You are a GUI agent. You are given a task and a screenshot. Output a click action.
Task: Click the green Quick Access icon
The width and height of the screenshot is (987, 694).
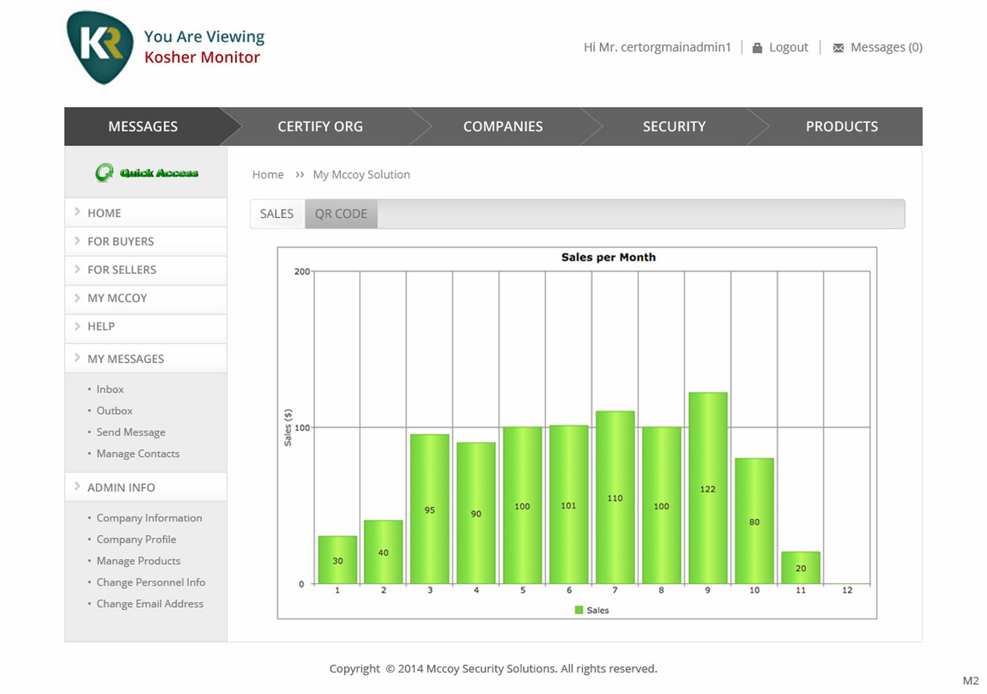pos(104,172)
